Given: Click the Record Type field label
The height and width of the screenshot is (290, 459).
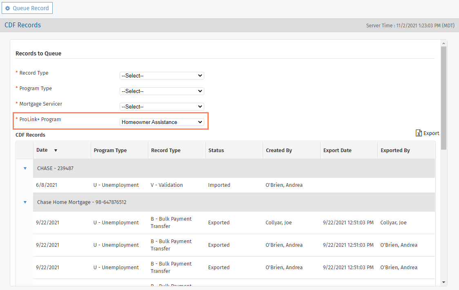Looking at the screenshot, I should point(34,73).
